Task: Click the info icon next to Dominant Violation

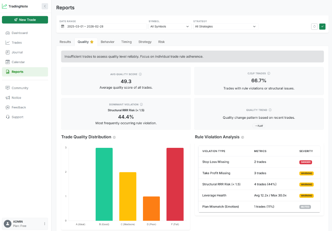Action: tap(141, 104)
